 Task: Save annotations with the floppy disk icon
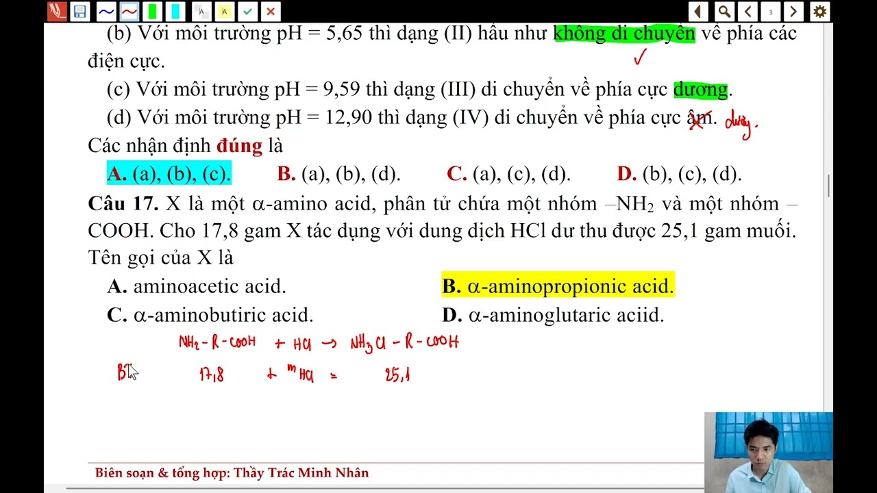pos(80,11)
